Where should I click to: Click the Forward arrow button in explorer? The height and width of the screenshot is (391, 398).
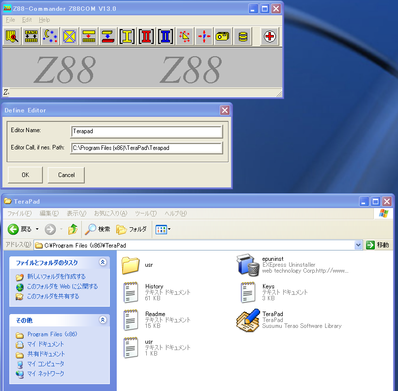coord(50,229)
